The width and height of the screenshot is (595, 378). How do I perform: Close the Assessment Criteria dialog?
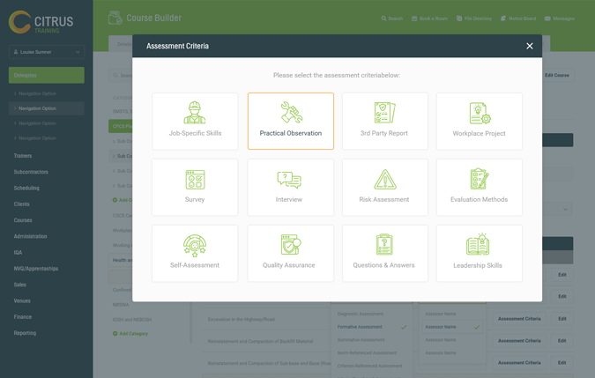(530, 46)
